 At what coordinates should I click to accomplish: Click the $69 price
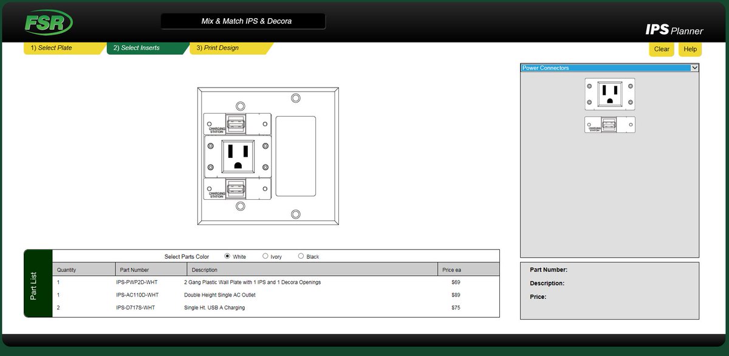pyautogui.click(x=456, y=282)
